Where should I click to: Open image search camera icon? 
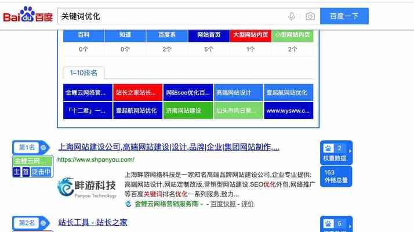point(310,16)
